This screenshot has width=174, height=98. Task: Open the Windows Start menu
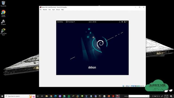coord(2,96)
